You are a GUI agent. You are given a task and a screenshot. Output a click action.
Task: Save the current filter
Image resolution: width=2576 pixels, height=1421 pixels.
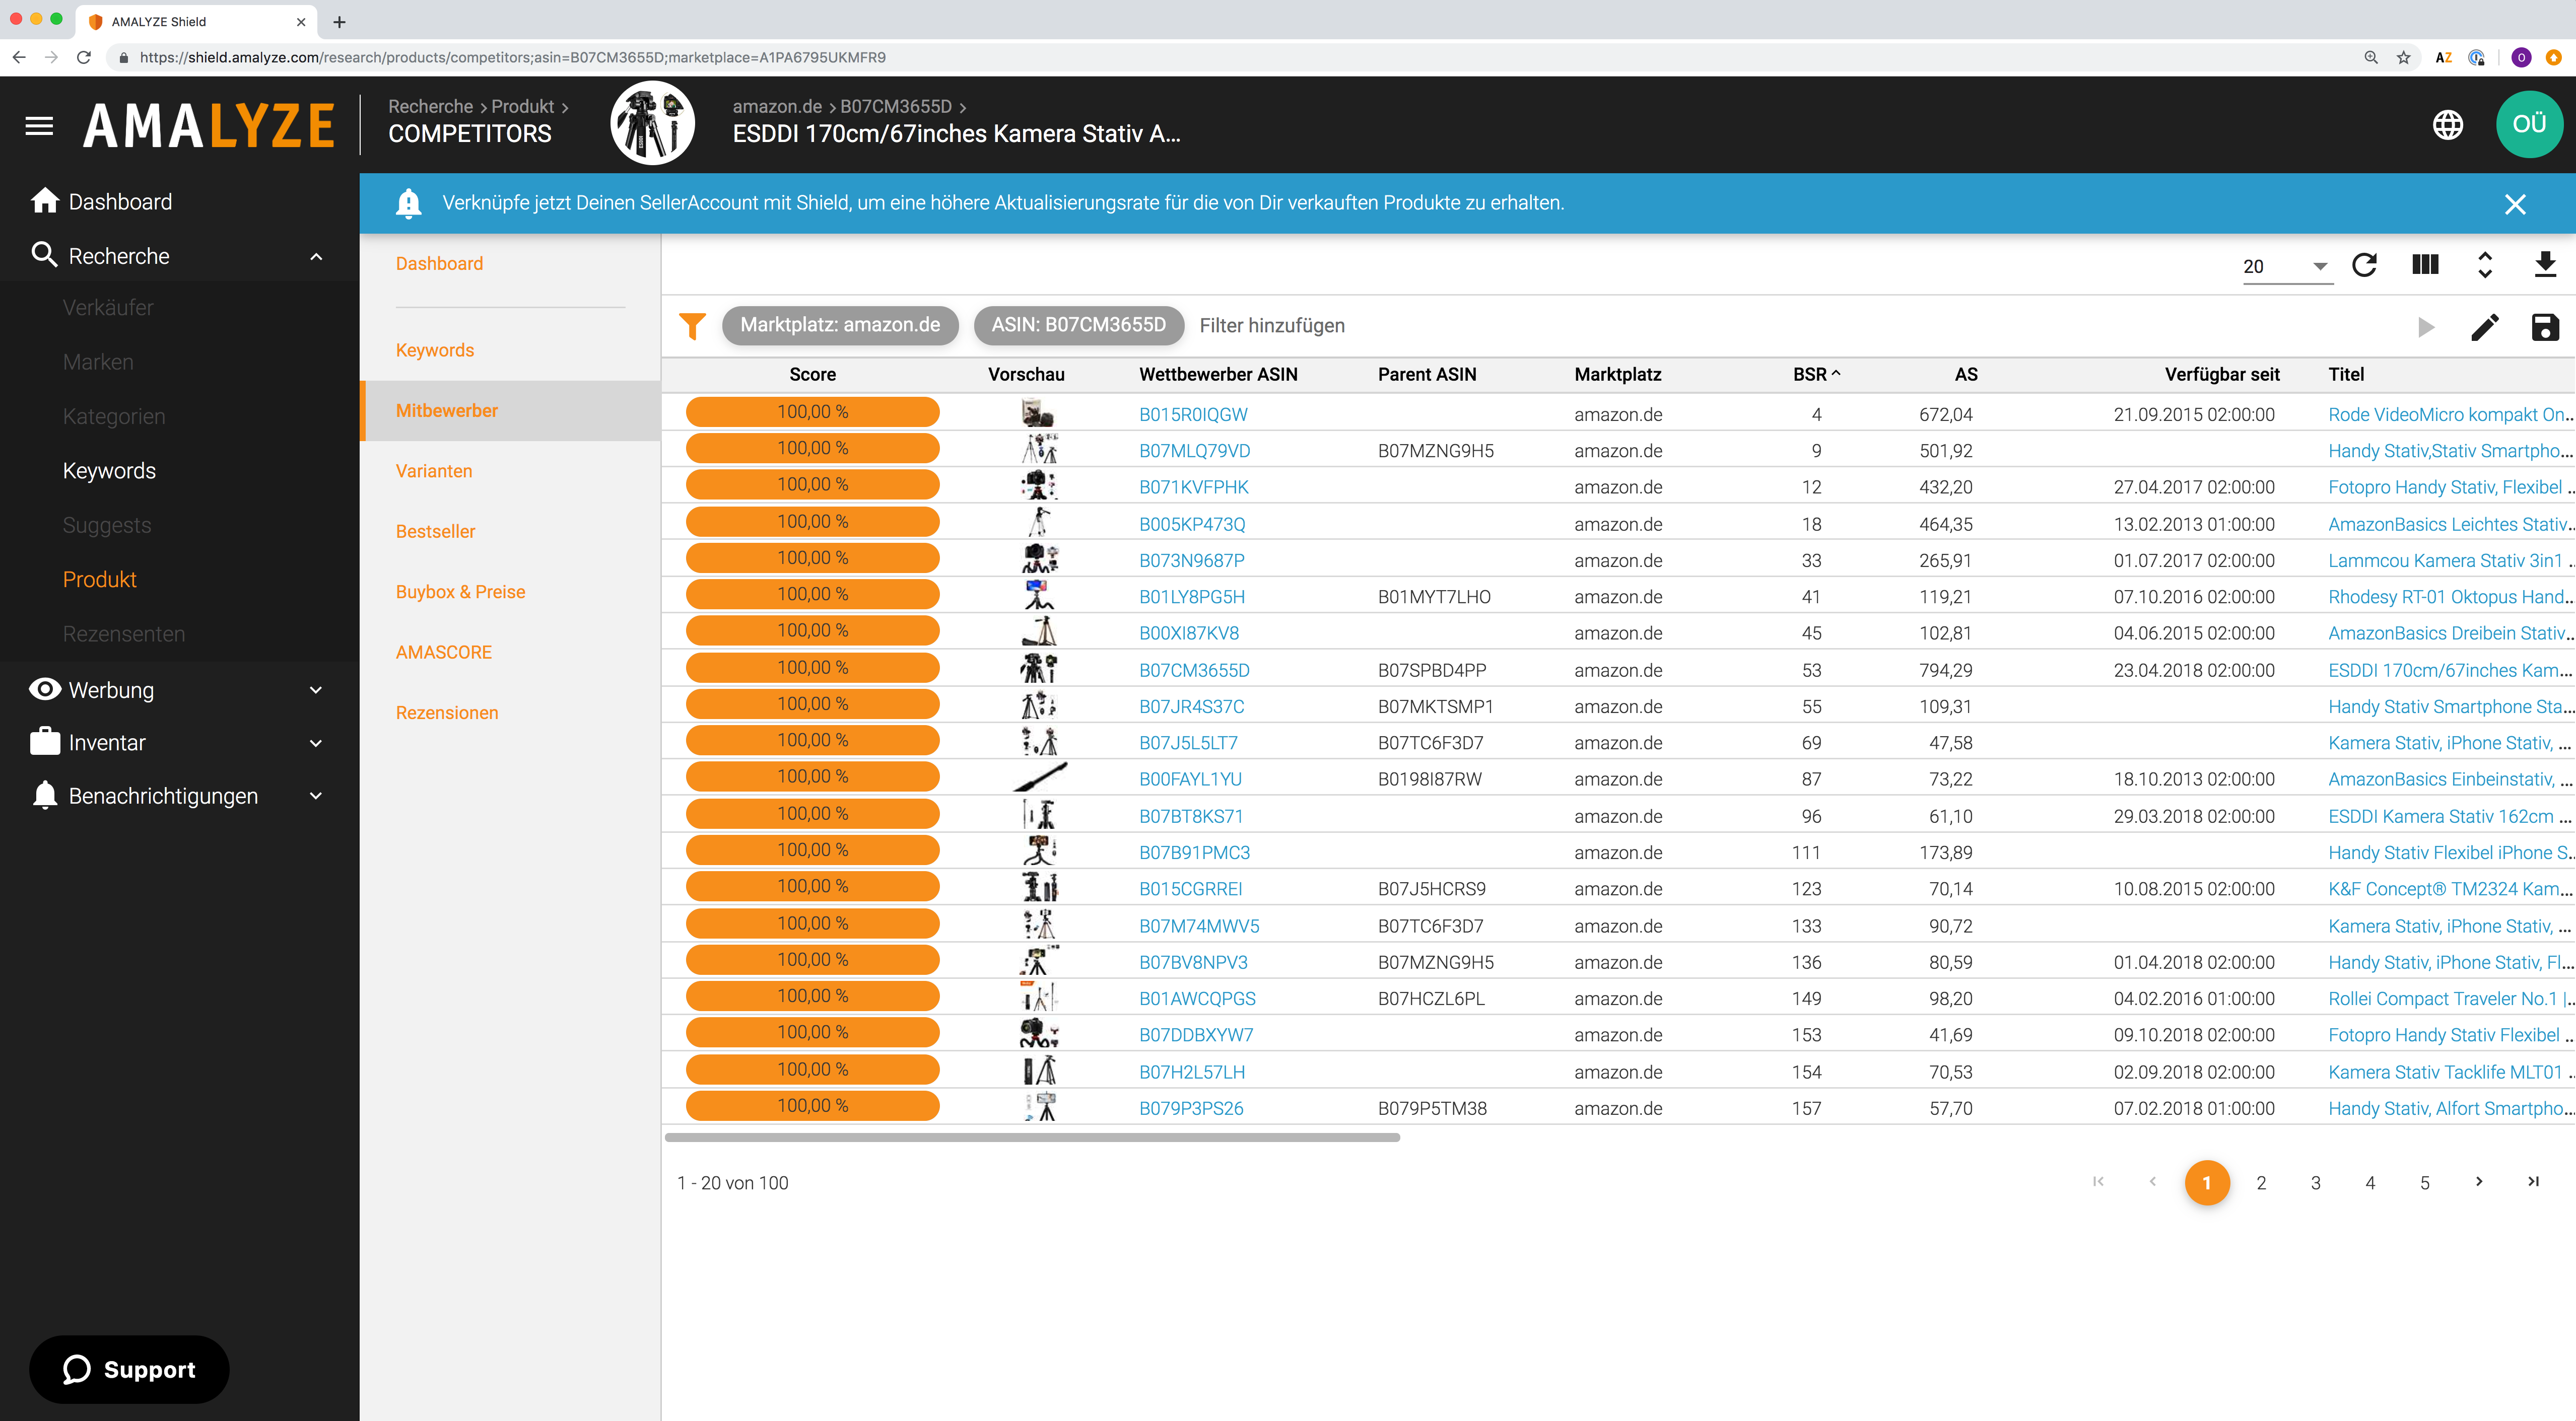[2545, 327]
